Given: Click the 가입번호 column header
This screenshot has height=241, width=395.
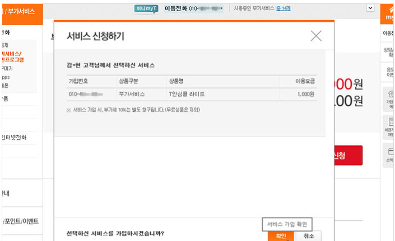Looking at the screenshot, I should click(78, 81).
